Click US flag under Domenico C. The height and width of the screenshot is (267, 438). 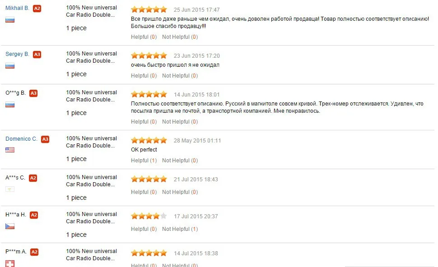coord(10,150)
